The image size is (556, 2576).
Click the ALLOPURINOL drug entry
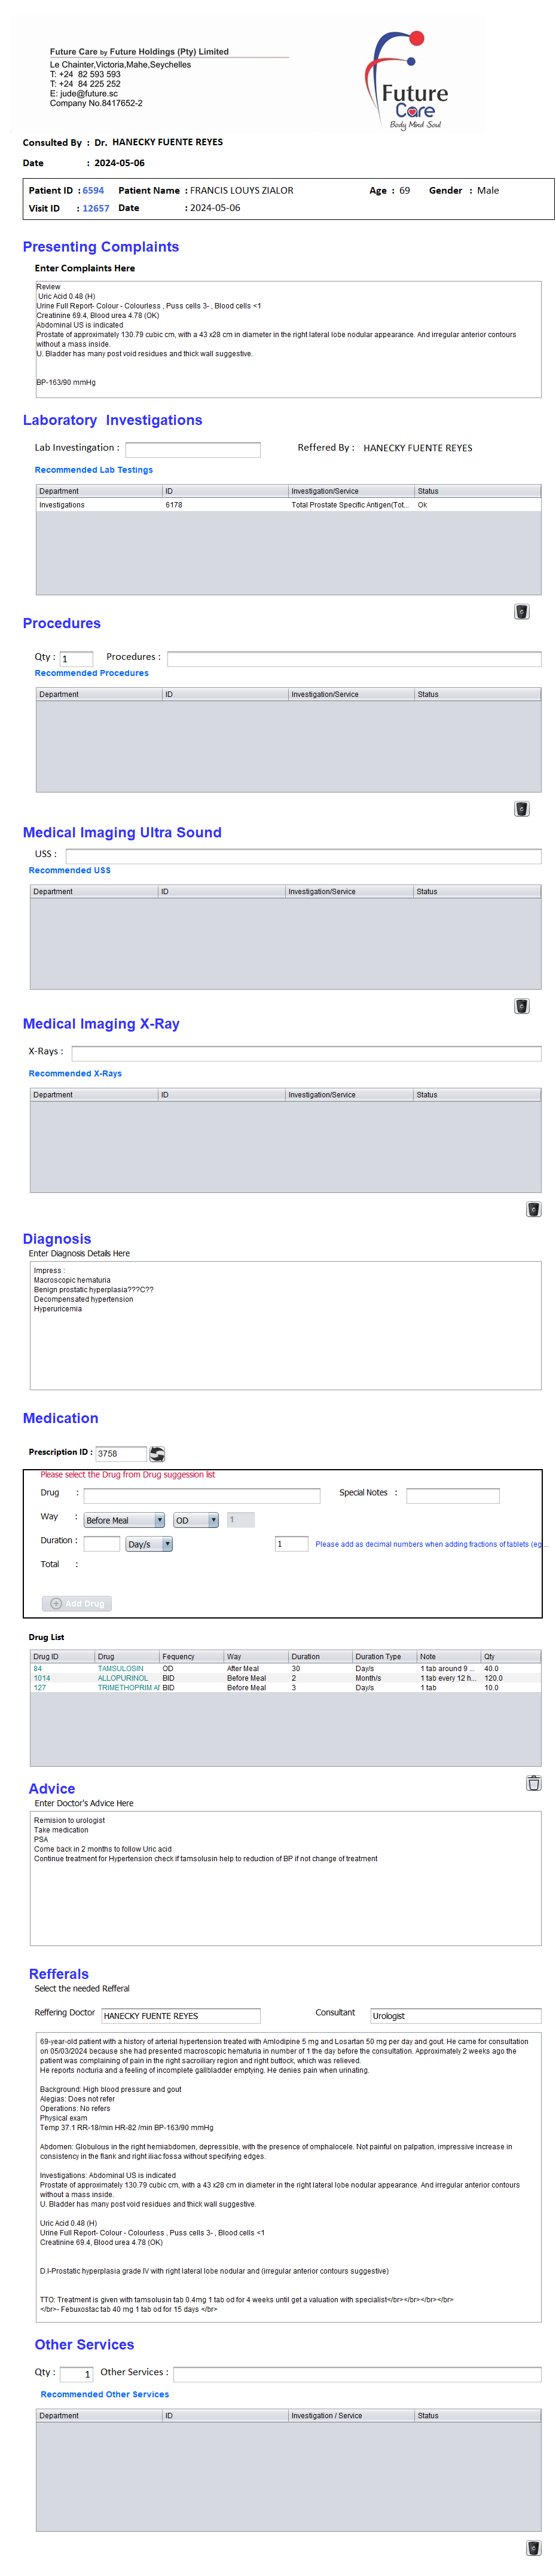pyautogui.click(x=122, y=1679)
